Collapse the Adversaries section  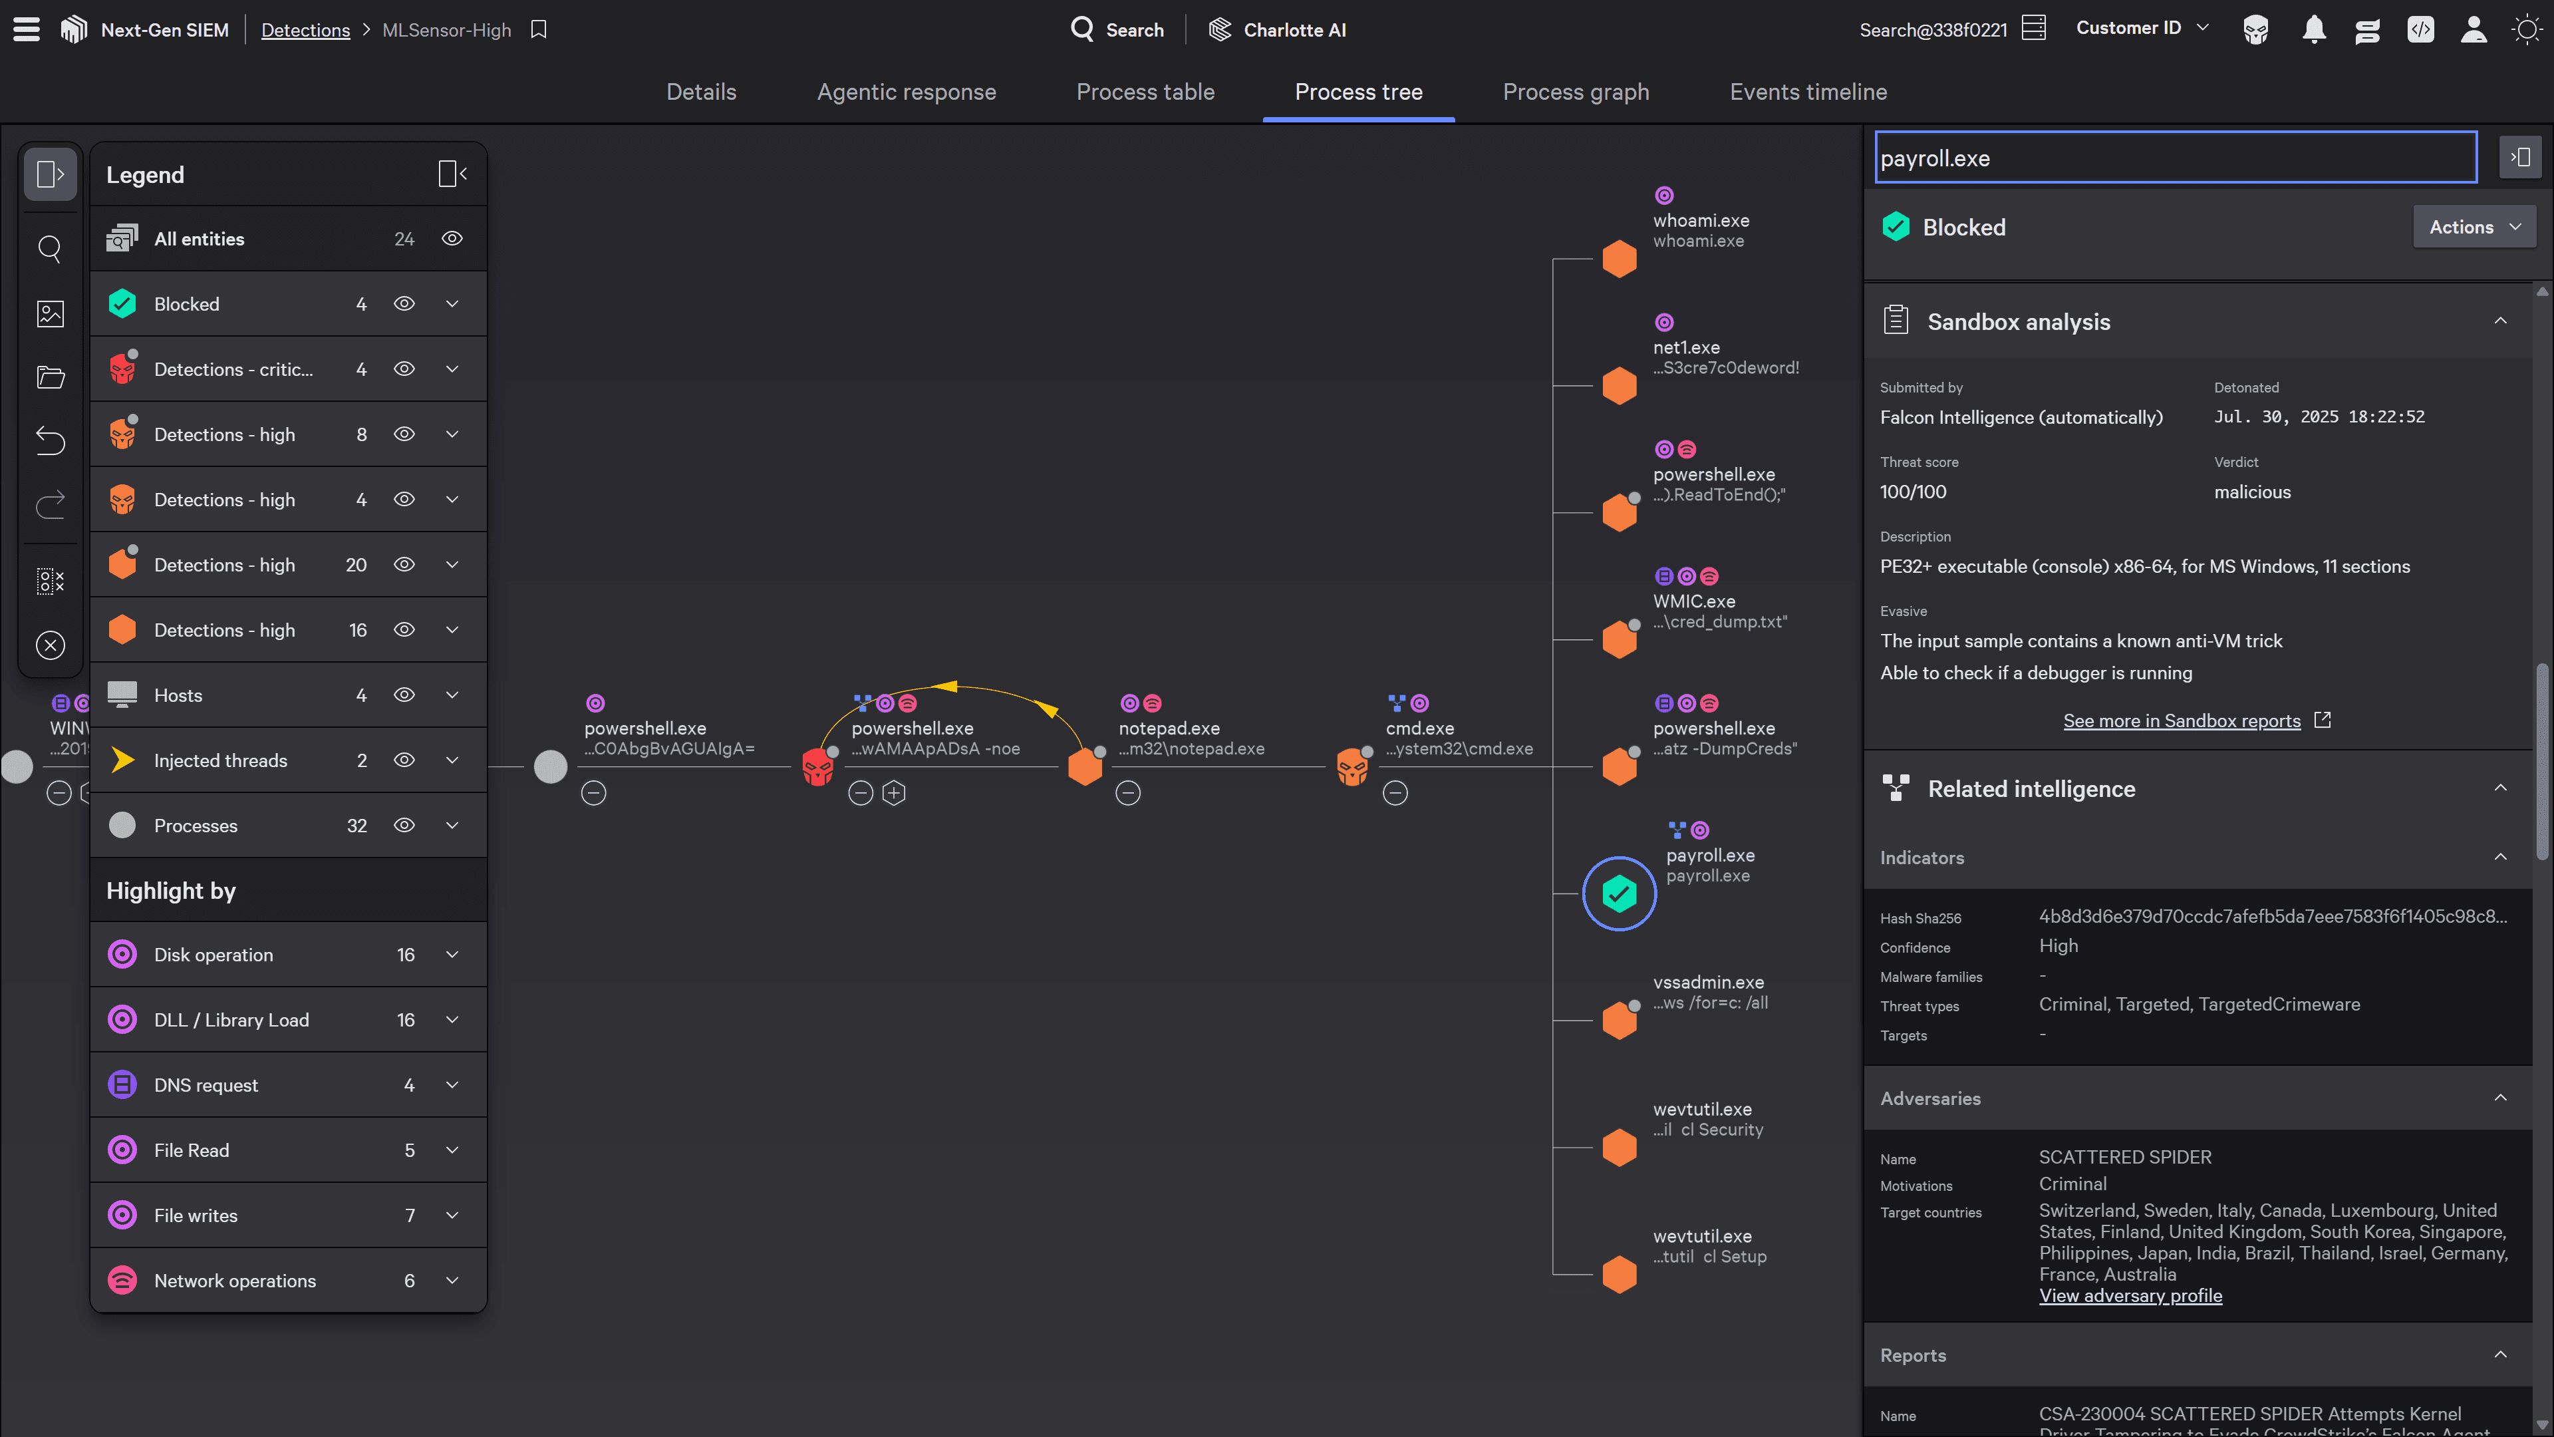(x=2501, y=1098)
